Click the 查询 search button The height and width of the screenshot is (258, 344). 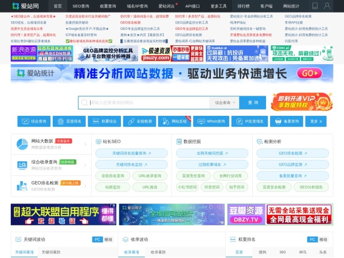(x=253, y=103)
